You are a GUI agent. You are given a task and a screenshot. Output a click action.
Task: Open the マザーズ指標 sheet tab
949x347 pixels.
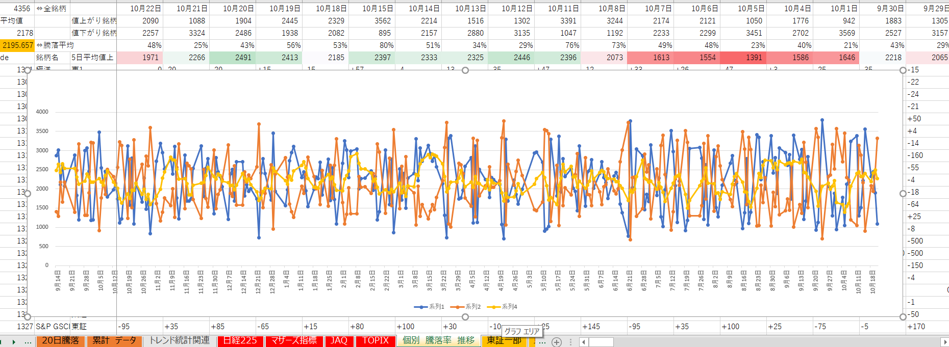[x=294, y=340]
